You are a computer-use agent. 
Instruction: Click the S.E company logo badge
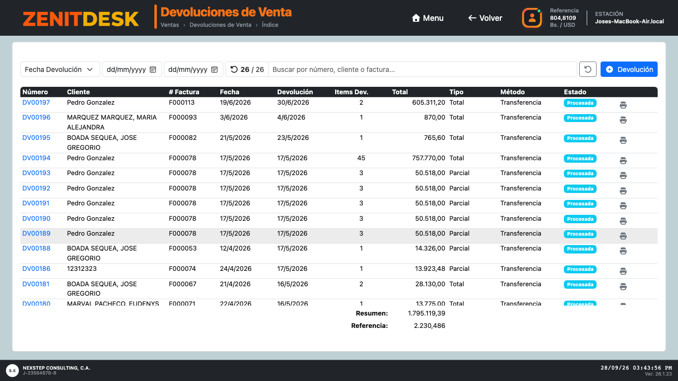[12, 370]
